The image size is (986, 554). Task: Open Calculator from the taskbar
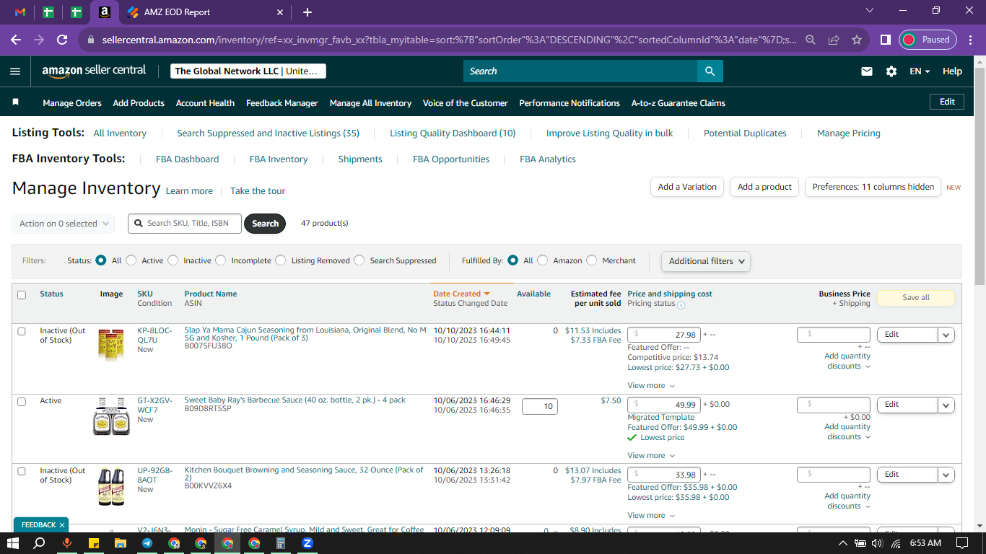(281, 543)
